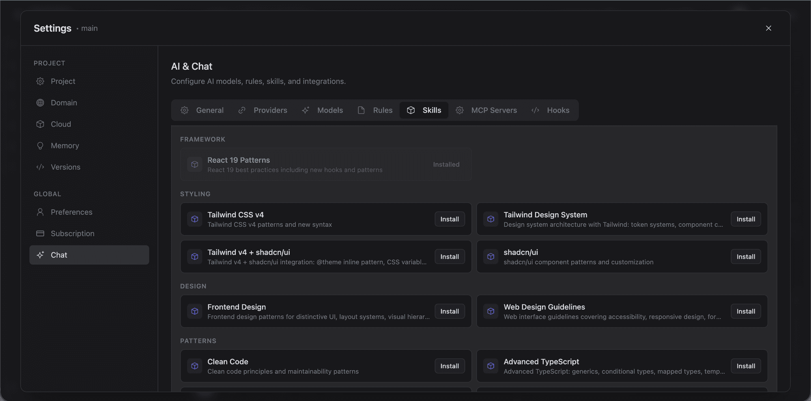Select the Skills tab
This screenshot has width=811, height=401.
tap(424, 110)
